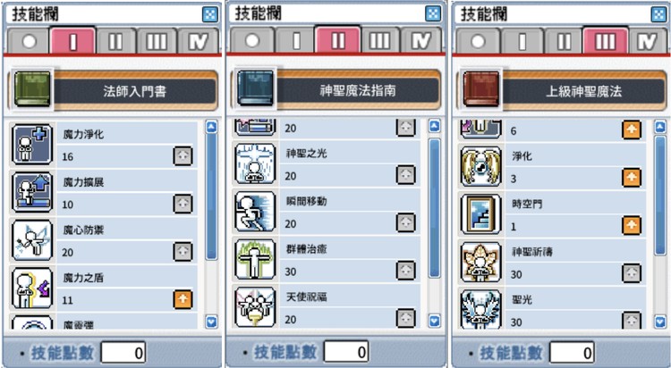This screenshot has height=368, width=671.
Task: Add a point to 時空門 skill
Action: [632, 226]
